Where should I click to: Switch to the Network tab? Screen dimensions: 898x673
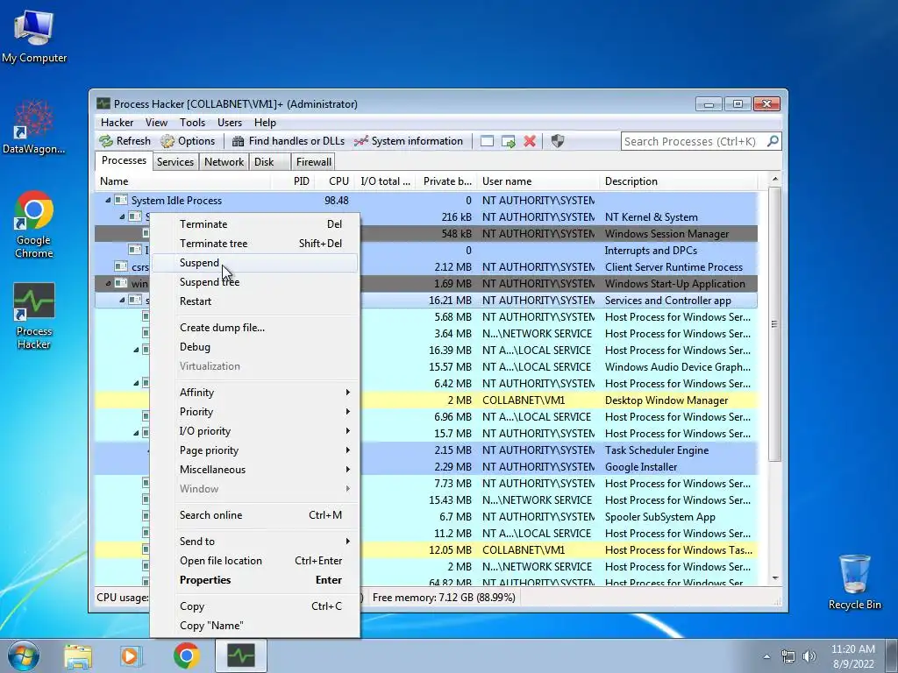tap(224, 162)
